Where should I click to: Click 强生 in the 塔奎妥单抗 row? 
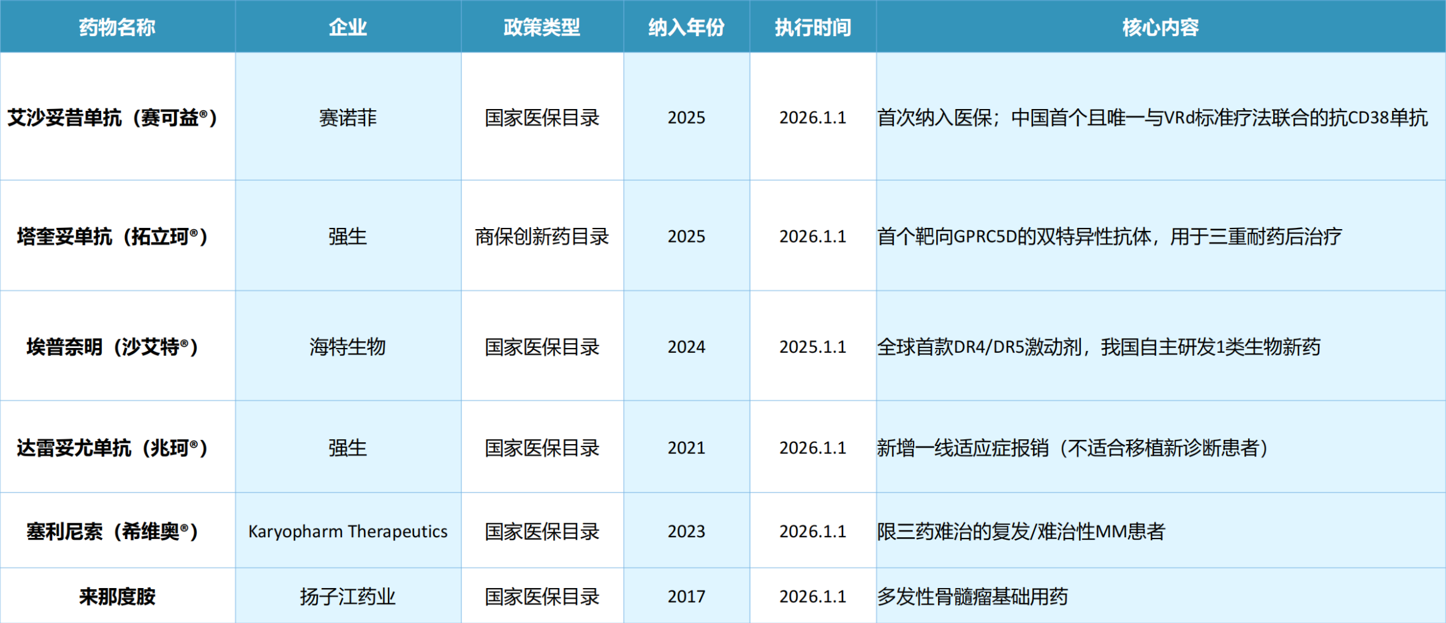click(348, 236)
